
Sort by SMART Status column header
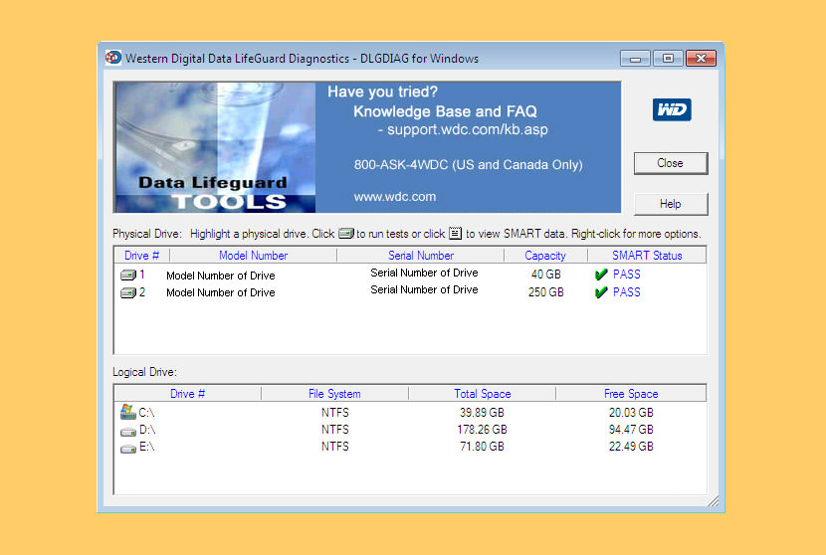[647, 256]
